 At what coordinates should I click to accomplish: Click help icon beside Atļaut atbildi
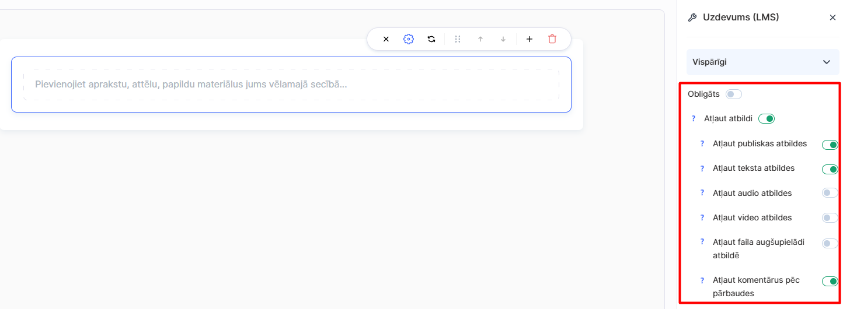694,119
